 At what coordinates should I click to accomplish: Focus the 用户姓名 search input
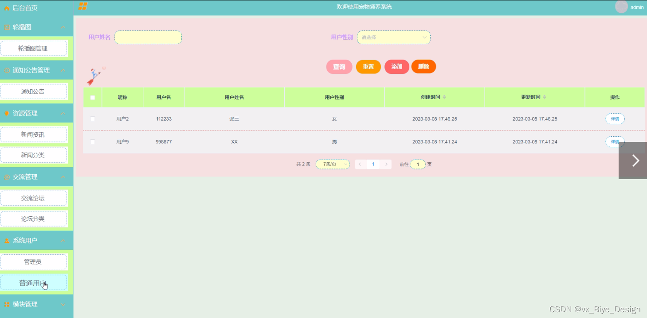coord(148,38)
